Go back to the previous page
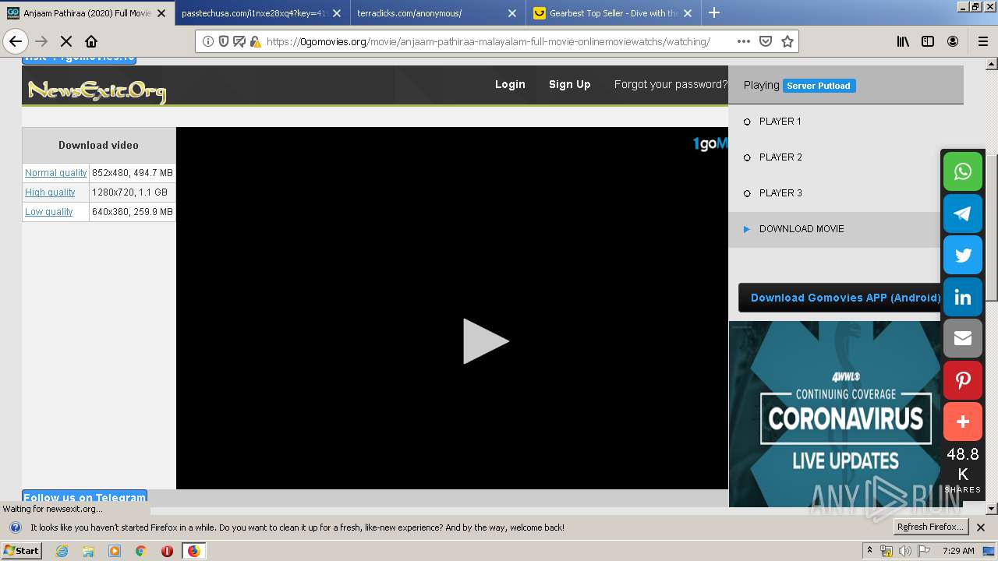The image size is (998, 561). [x=15, y=41]
